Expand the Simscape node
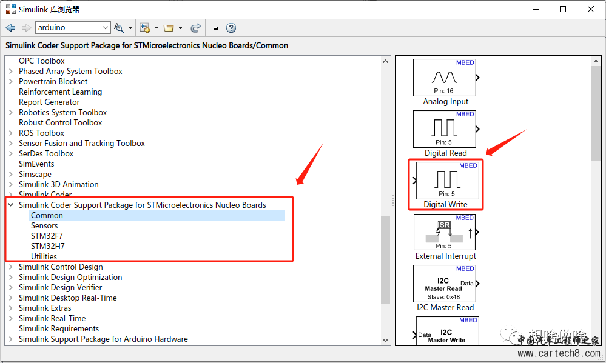Viewport: 606px width, 363px height. (x=11, y=174)
